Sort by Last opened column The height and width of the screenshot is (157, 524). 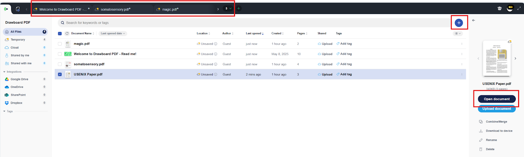tap(255, 33)
